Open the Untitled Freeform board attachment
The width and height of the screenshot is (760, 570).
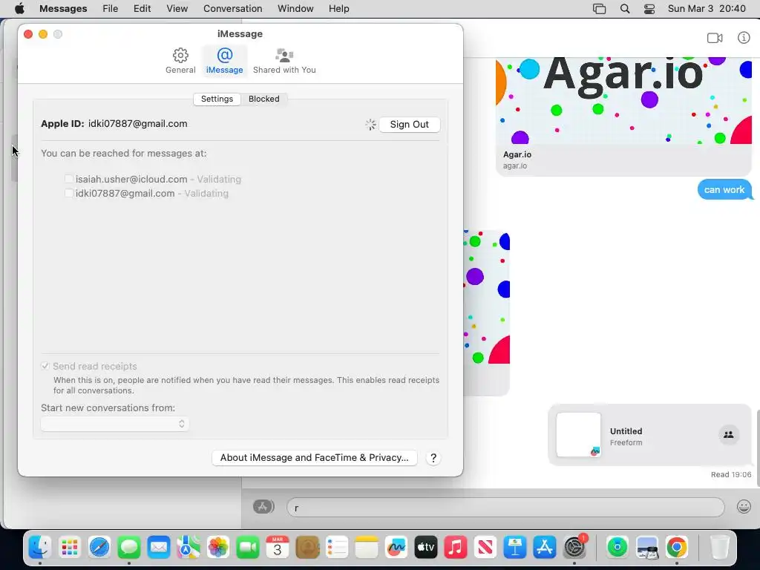(x=650, y=435)
